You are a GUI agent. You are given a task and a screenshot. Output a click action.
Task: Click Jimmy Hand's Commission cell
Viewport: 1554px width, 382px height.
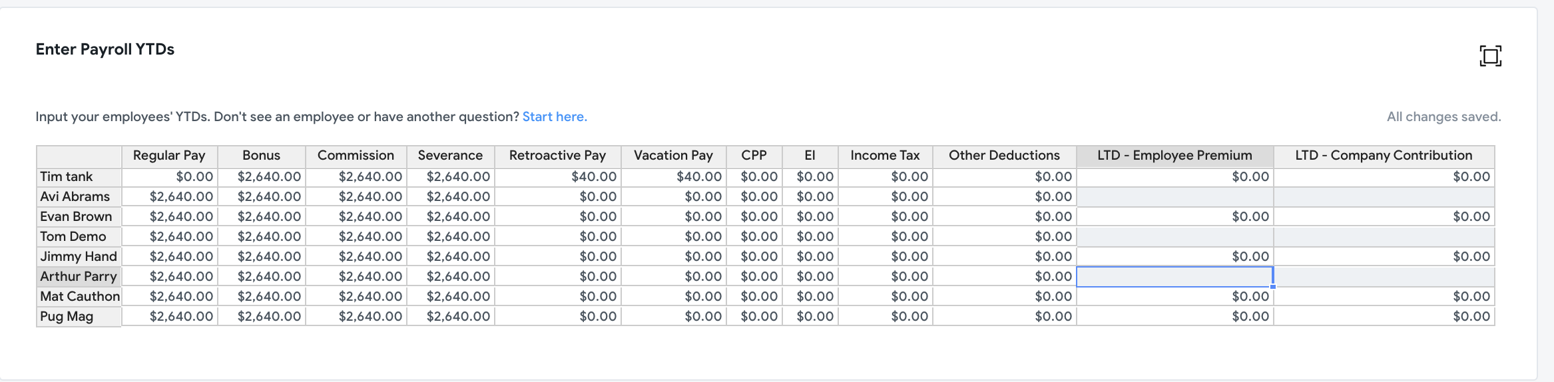(356, 256)
